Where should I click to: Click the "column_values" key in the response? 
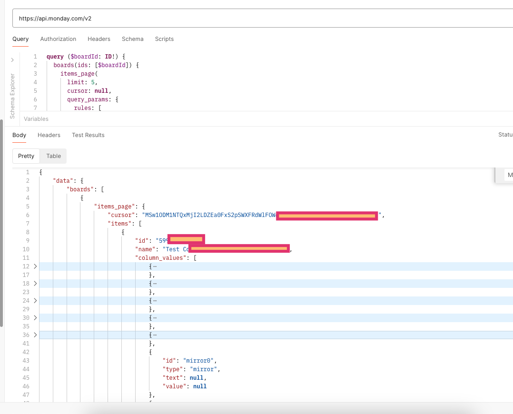click(x=161, y=258)
